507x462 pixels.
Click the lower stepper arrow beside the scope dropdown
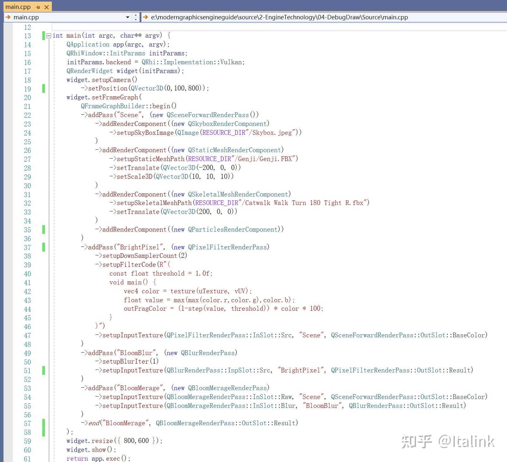(x=136, y=19)
